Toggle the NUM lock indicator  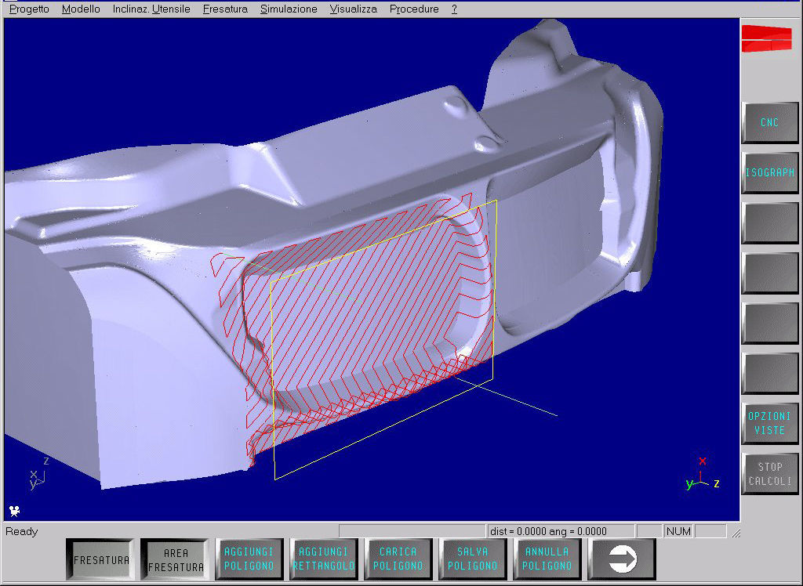679,531
